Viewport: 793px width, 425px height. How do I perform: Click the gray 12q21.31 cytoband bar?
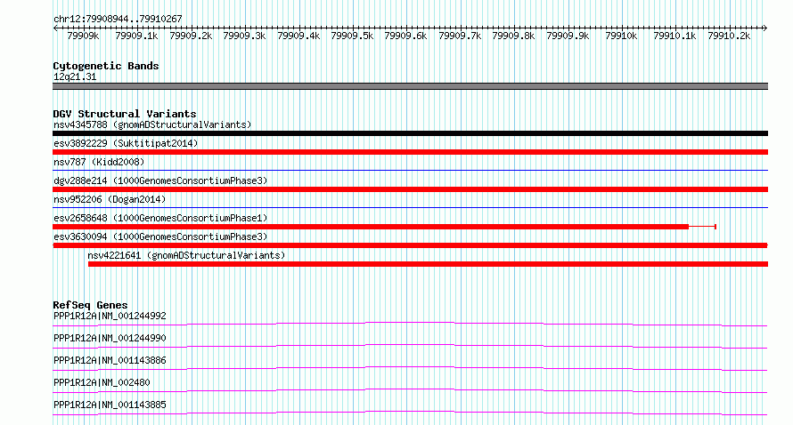pyautogui.click(x=410, y=86)
